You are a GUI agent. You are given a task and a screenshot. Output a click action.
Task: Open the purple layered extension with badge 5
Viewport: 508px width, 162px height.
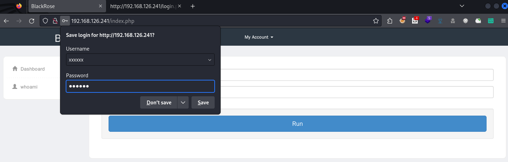tap(428, 21)
